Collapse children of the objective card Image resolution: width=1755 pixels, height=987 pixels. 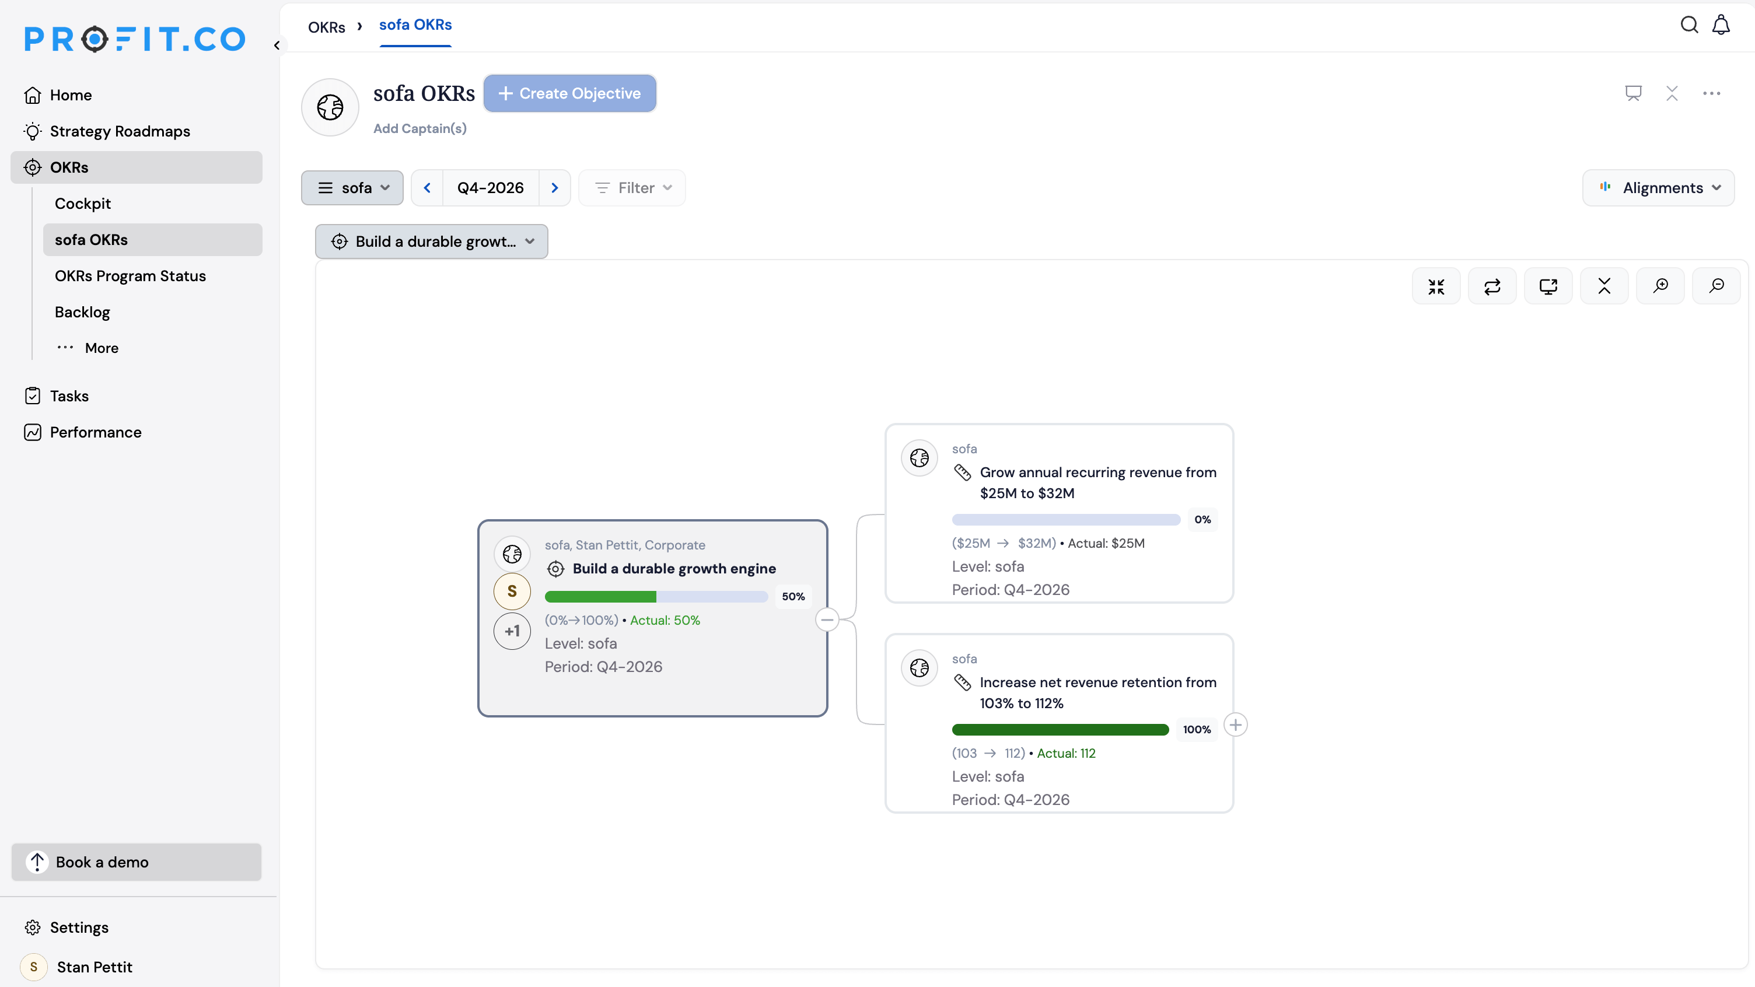[827, 620]
